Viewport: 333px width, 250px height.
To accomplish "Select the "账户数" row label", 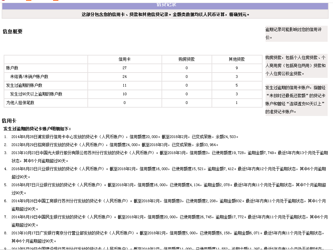I will [x=12, y=68].
